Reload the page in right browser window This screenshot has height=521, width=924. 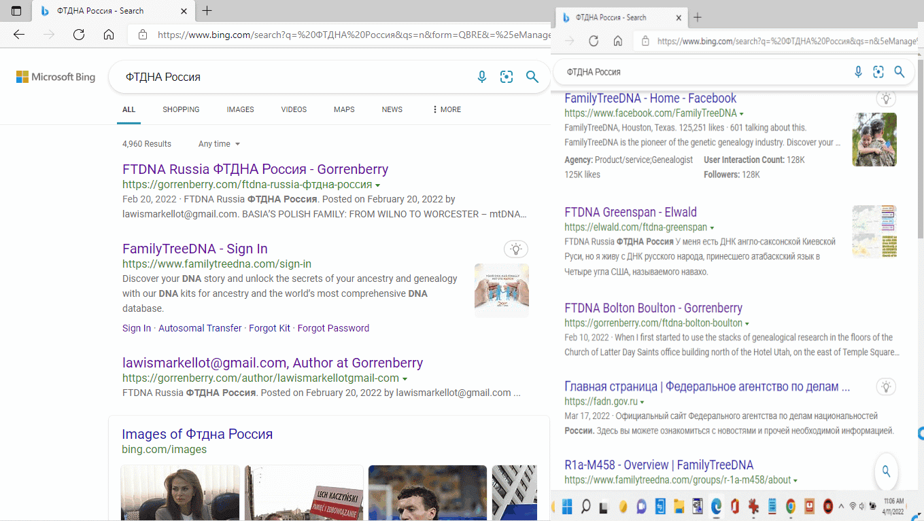click(x=594, y=41)
